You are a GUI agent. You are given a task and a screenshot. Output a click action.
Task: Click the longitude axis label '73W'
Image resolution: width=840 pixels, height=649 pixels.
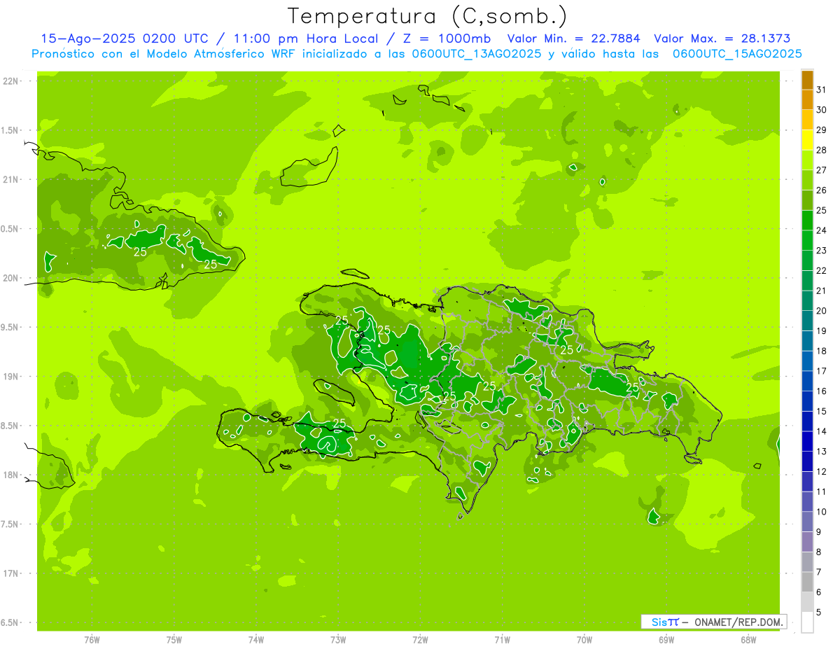pyautogui.click(x=338, y=640)
